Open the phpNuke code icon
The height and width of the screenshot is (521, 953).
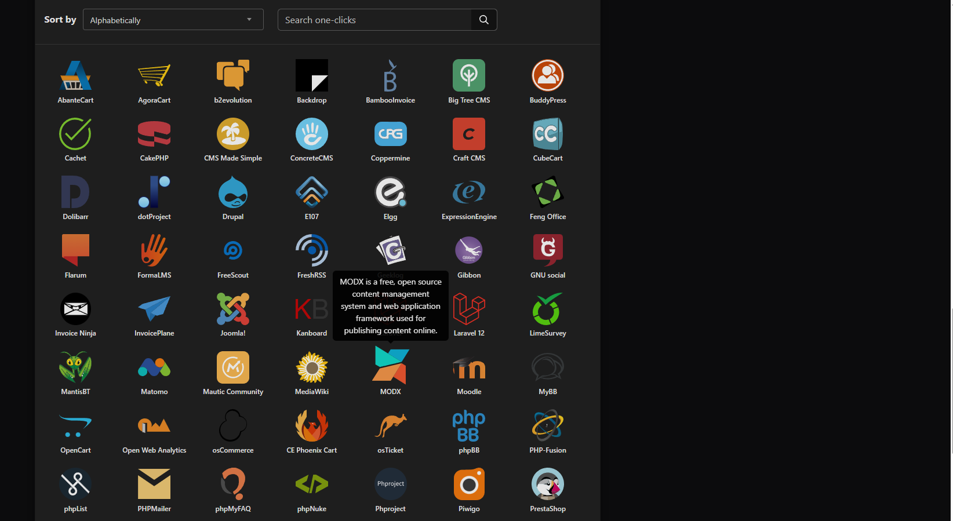pos(312,484)
